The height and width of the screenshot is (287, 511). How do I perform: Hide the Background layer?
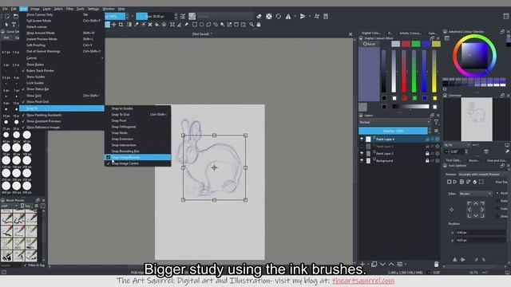(x=362, y=160)
